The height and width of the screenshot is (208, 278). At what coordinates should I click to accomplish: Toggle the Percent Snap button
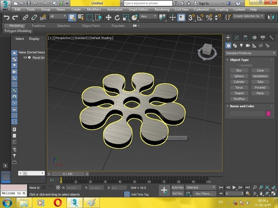click(x=209, y=17)
